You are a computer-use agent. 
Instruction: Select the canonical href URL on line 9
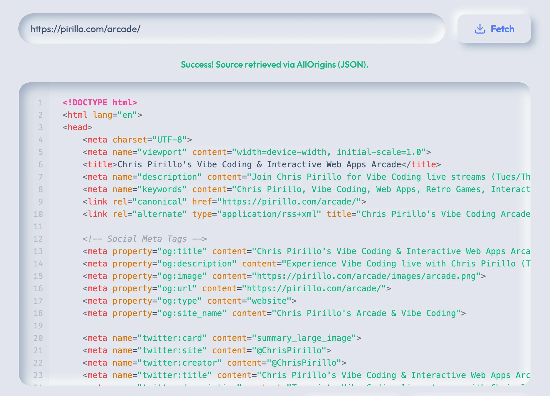pos(292,202)
